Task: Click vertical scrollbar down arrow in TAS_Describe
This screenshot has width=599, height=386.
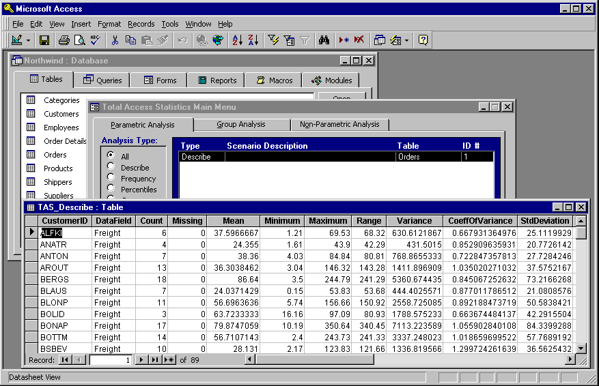Action: tap(581, 348)
